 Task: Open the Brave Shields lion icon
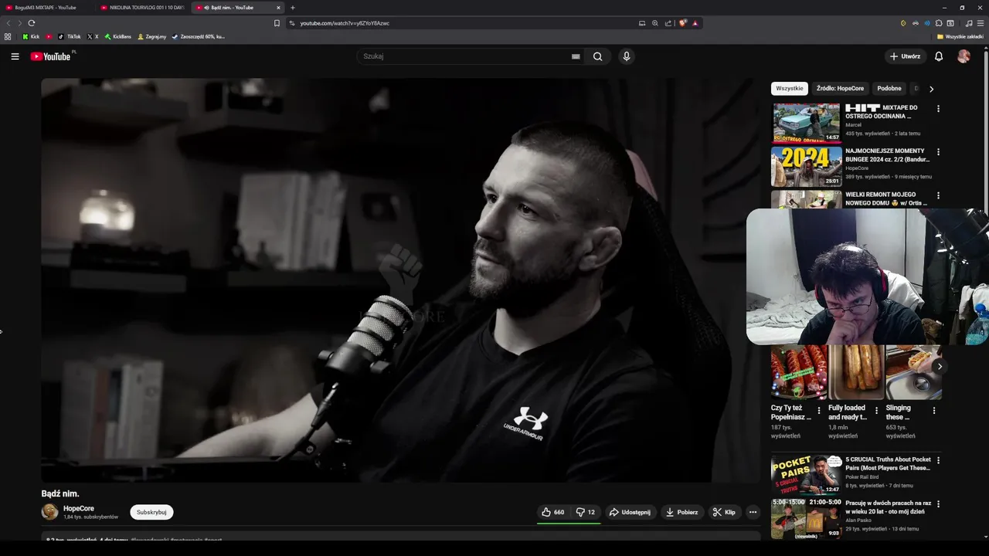[x=683, y=23]
